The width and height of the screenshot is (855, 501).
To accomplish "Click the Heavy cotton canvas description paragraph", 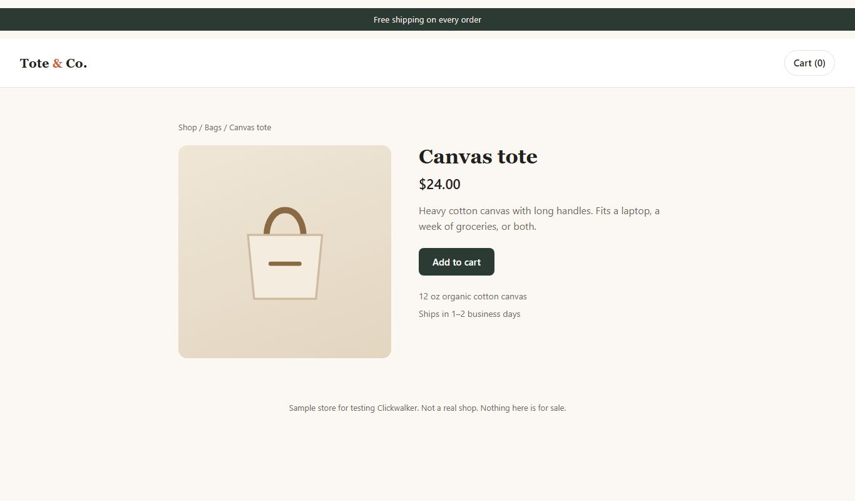I will 540,219.
